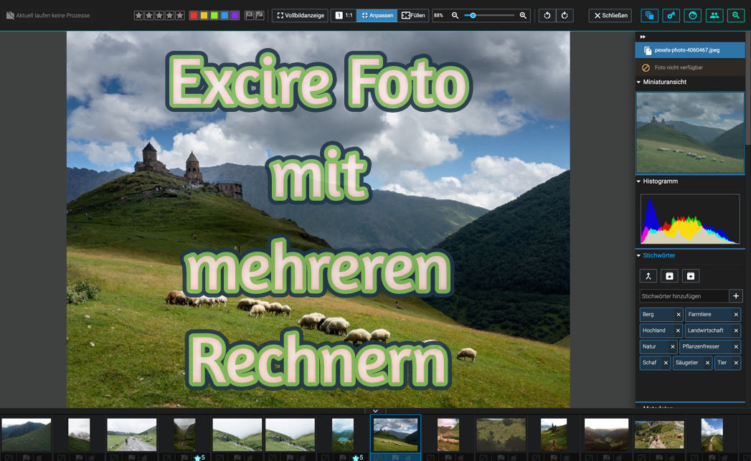This screenshot has width=751, height=461.
Task: Focus the Stichwörter hinzufügen input field
Action: point(684,296)
